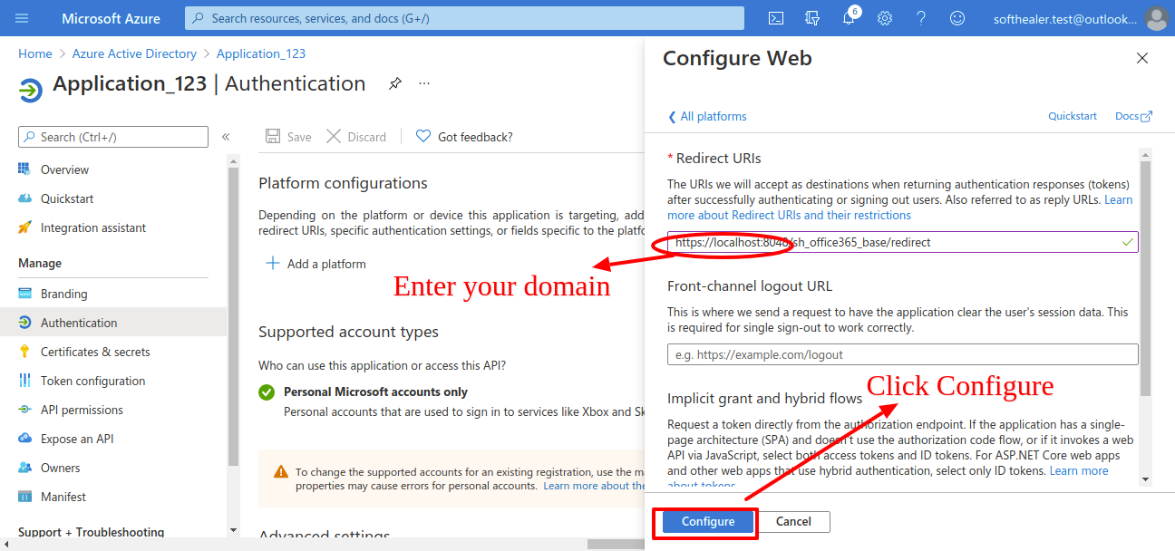Click the help question mark icon
This screenshot has height=551, width=1175.
point(921,18)
